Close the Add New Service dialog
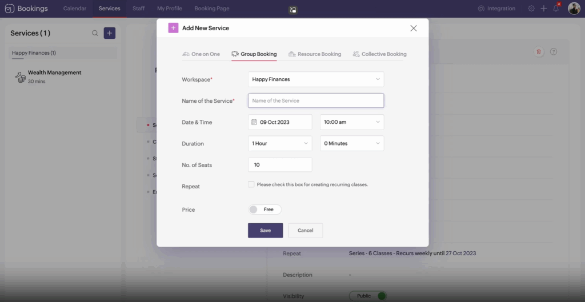 [414, 28]
